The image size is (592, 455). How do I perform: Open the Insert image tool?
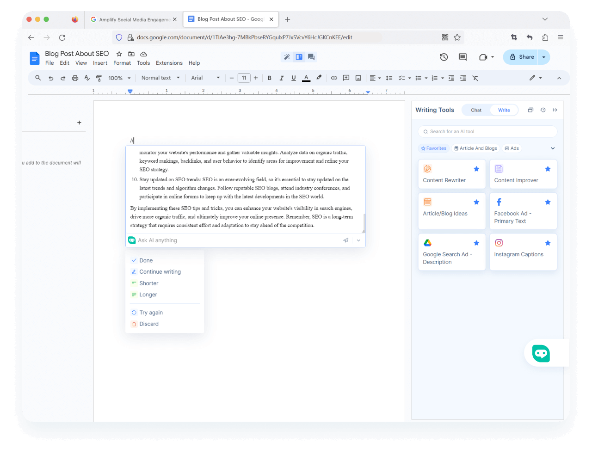[358, 78]
